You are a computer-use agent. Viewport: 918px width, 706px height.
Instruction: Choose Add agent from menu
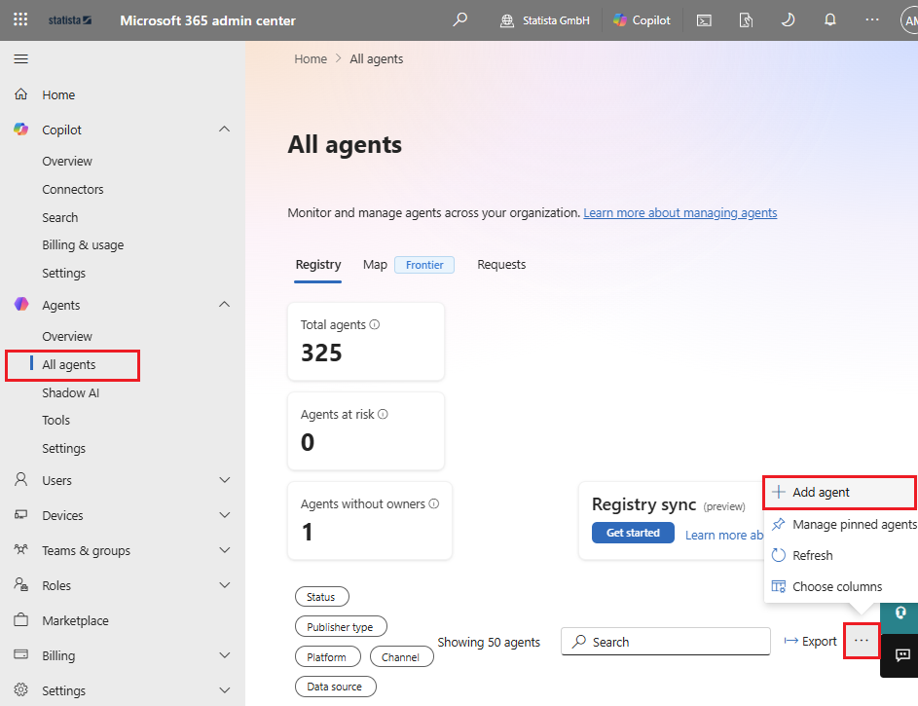839,493
